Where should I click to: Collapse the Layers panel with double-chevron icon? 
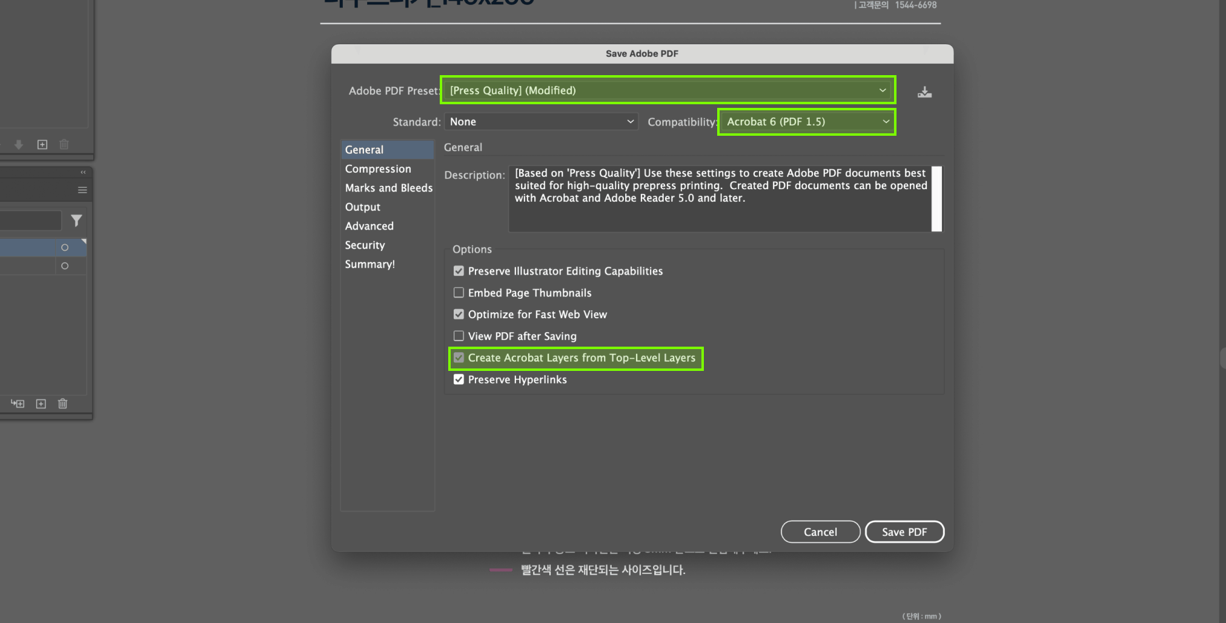coord(83,172)
